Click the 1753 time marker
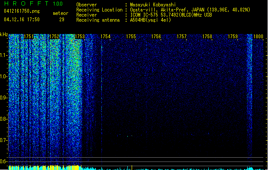 (80, 37)
